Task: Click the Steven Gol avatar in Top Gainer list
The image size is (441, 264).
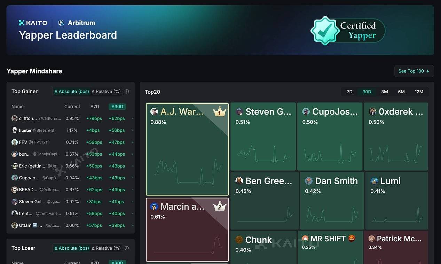Action: click(15, 202)
